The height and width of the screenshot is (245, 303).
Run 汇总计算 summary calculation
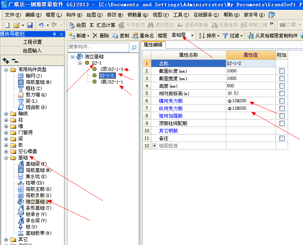click(x=103, y=25)
